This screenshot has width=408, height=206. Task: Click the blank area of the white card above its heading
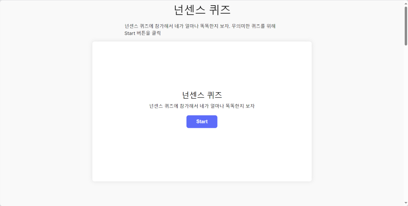(x=202, y=64)
